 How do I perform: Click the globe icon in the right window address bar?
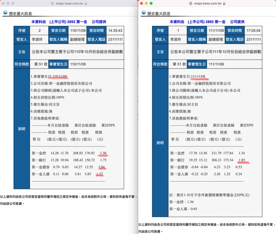190,3
